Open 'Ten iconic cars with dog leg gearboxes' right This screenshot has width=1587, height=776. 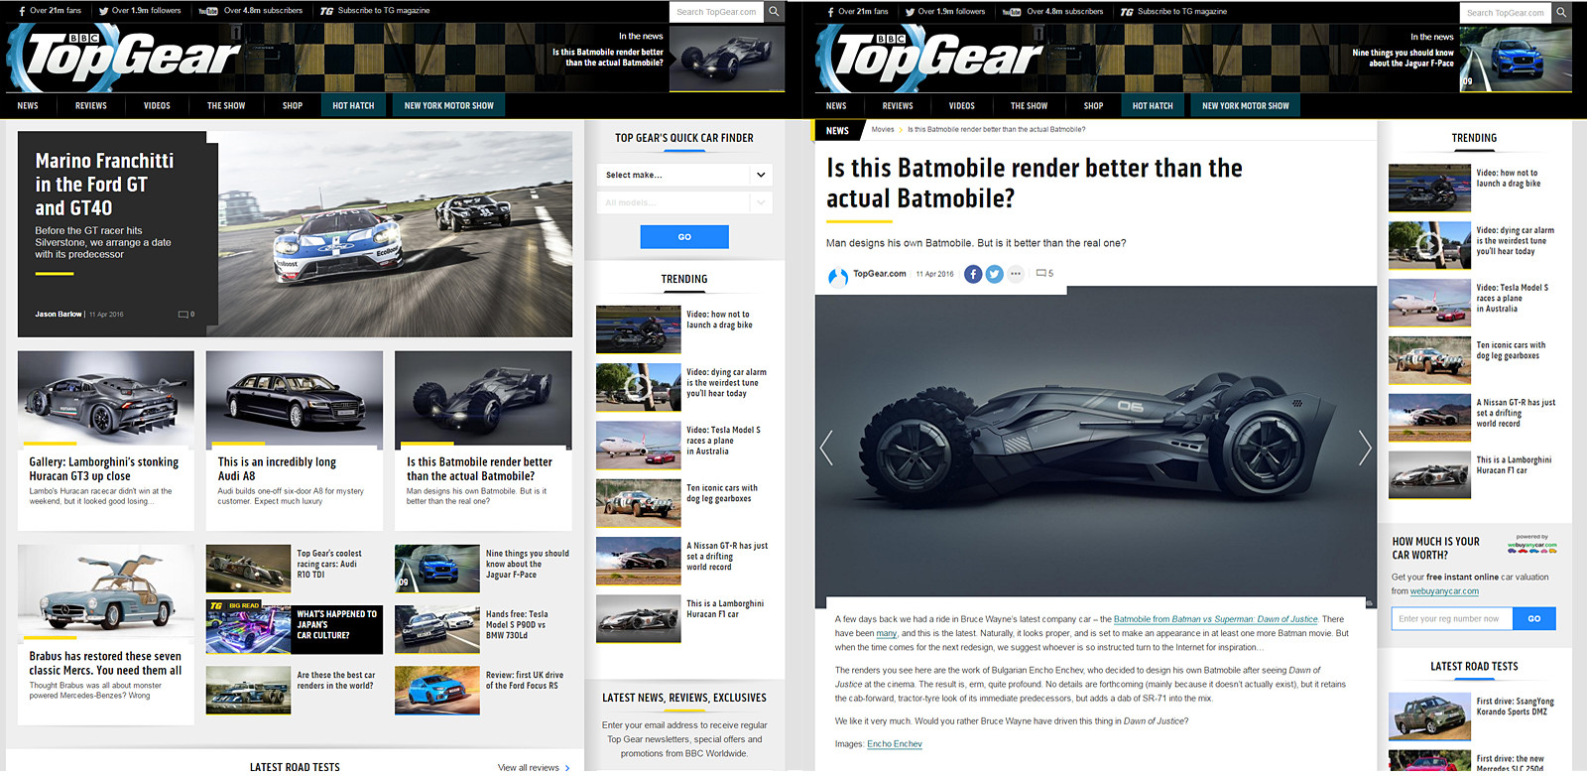[1472, 360]
